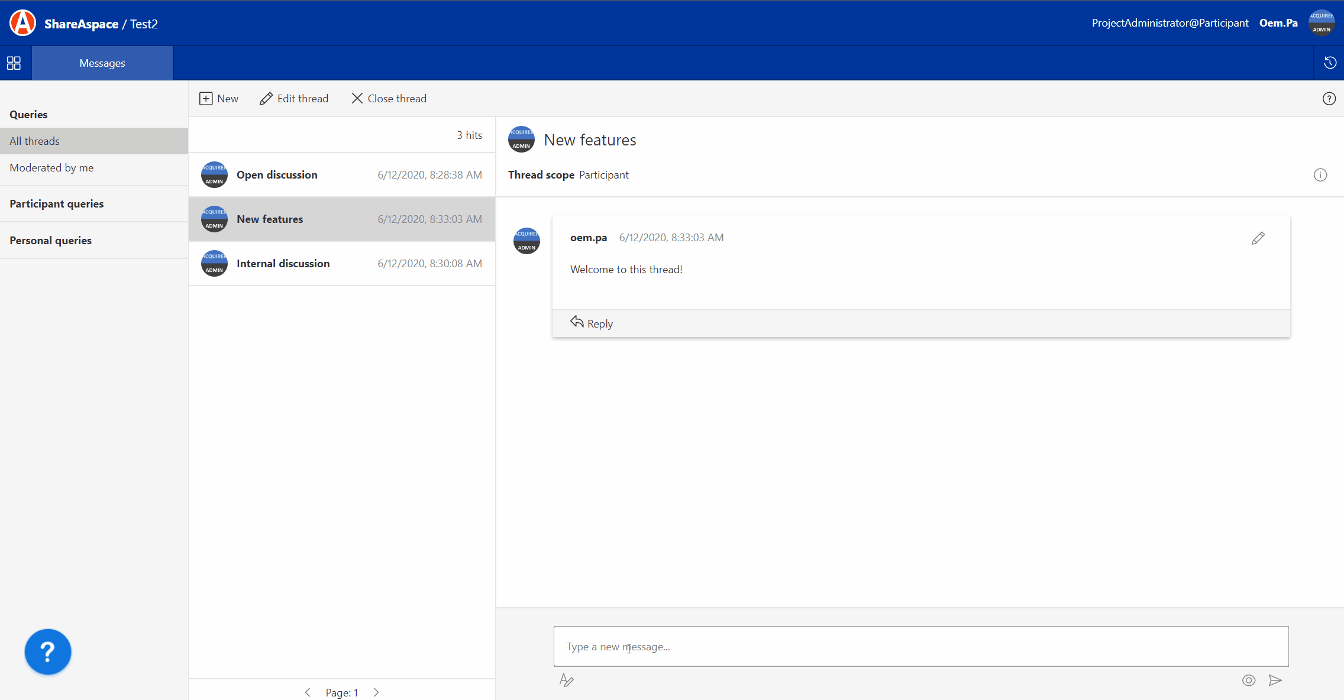Expand Participant queries section
The image size is (1344, 700).
[56, 203]
